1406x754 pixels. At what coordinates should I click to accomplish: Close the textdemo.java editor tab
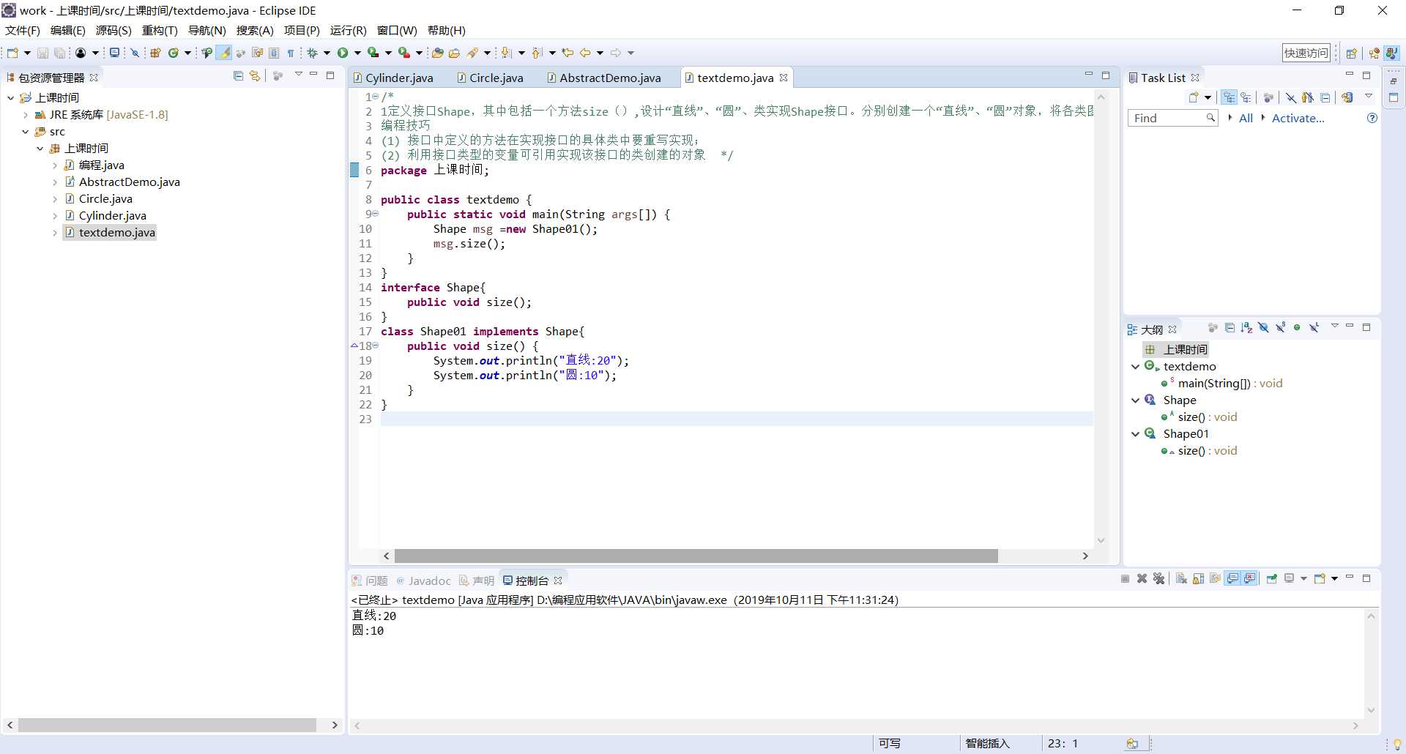pos(784,78)
